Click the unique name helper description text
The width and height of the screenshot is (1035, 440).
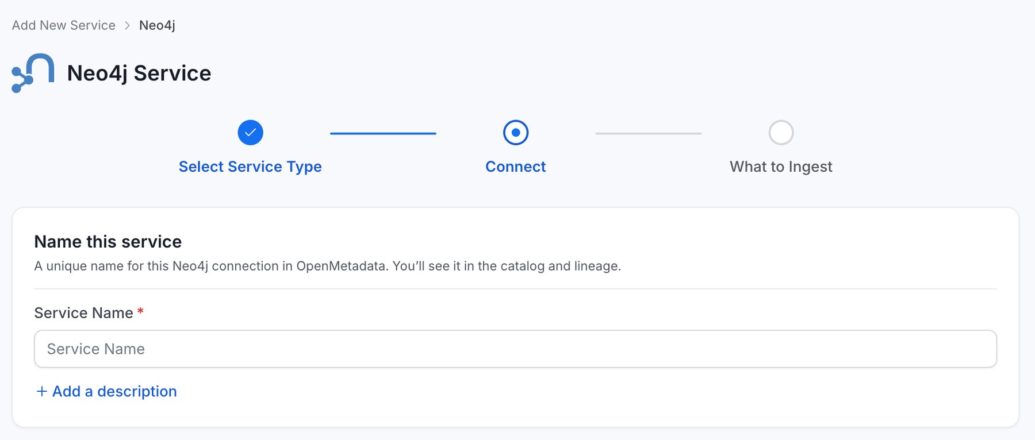pyautogui.click(x=328, y=266)
